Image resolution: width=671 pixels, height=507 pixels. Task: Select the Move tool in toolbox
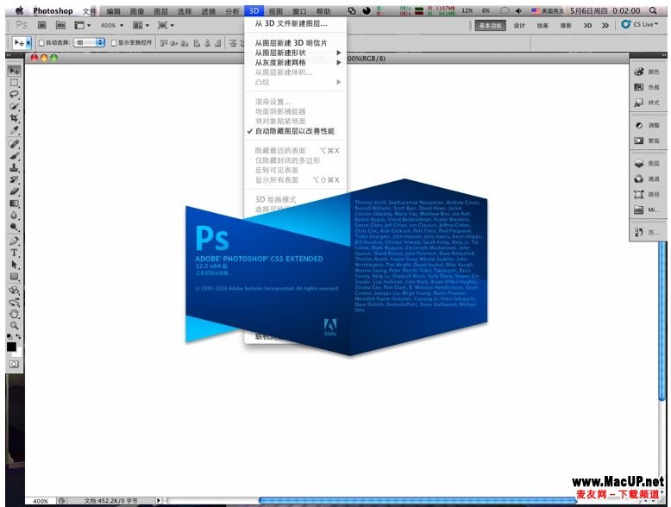tap(14, 71)
